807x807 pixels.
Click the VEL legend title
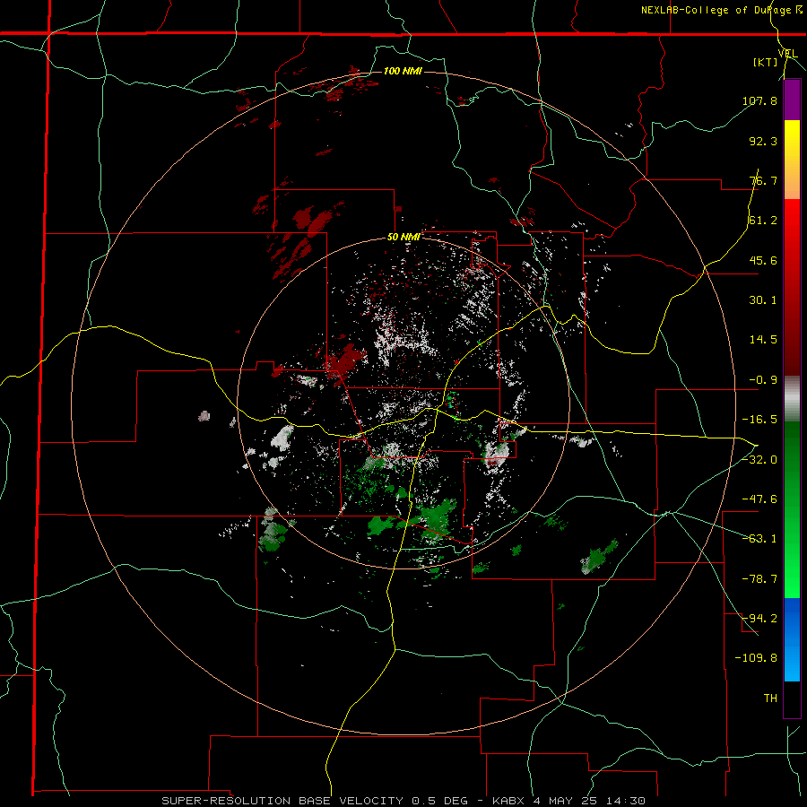(787, 54)
